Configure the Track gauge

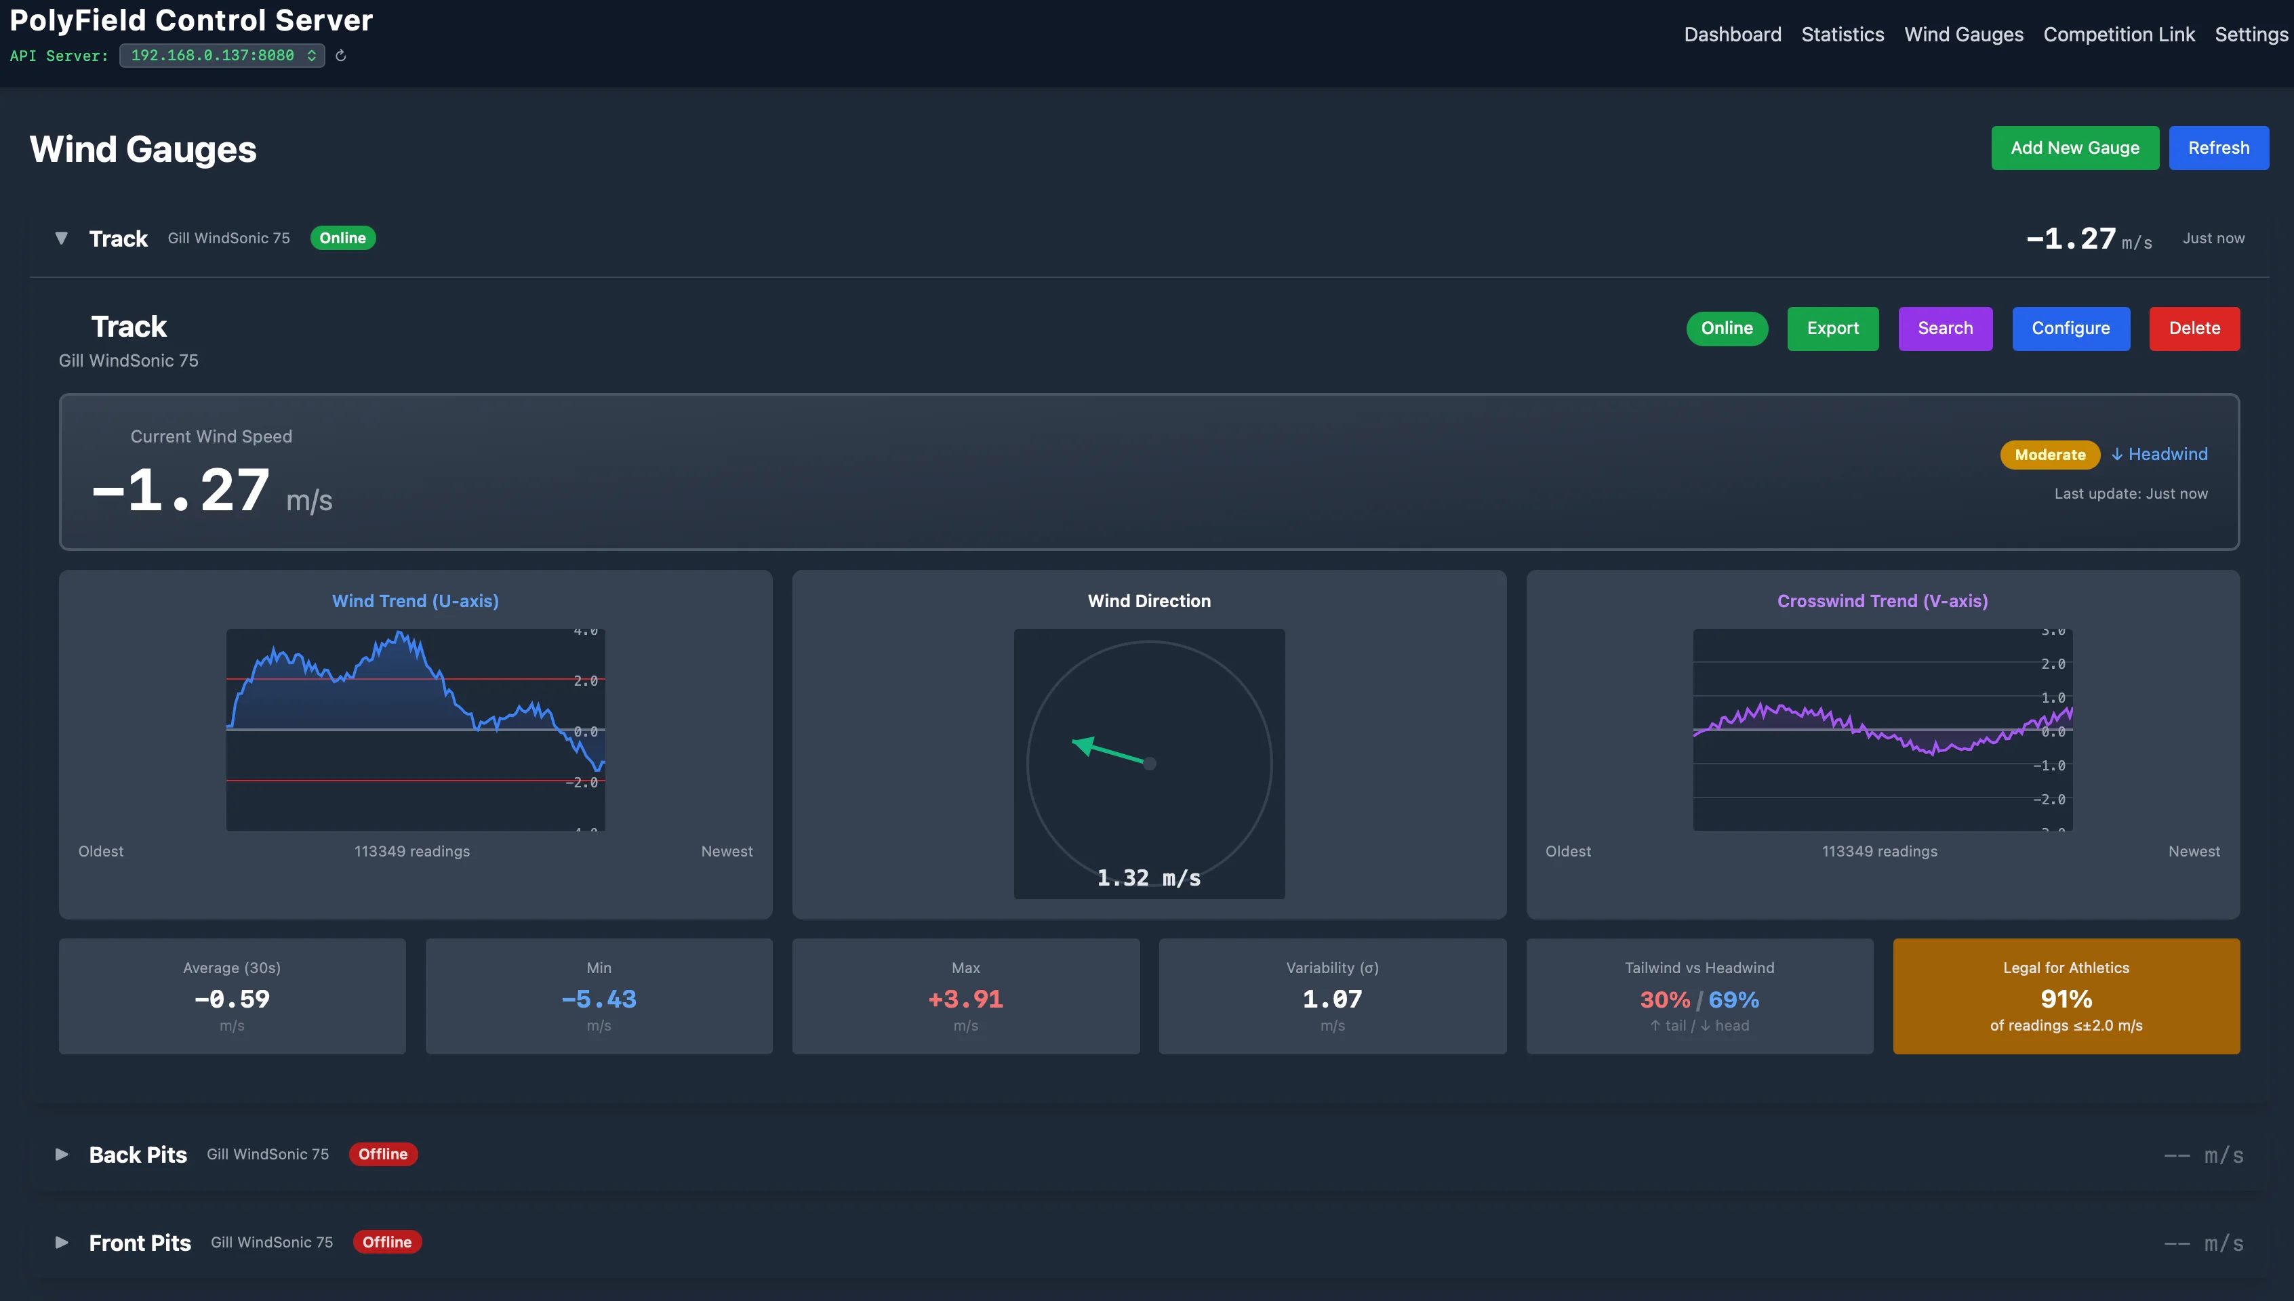tap(2070, 328)
